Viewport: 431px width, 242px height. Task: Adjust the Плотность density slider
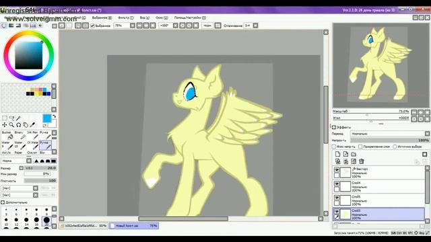[40, 181]
